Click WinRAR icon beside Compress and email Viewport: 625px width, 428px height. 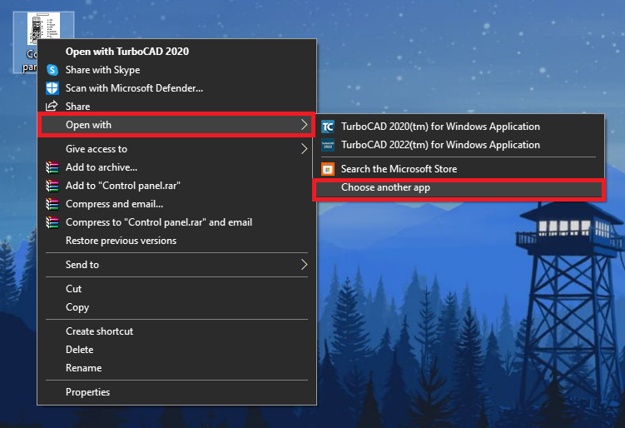pos(52,204)
